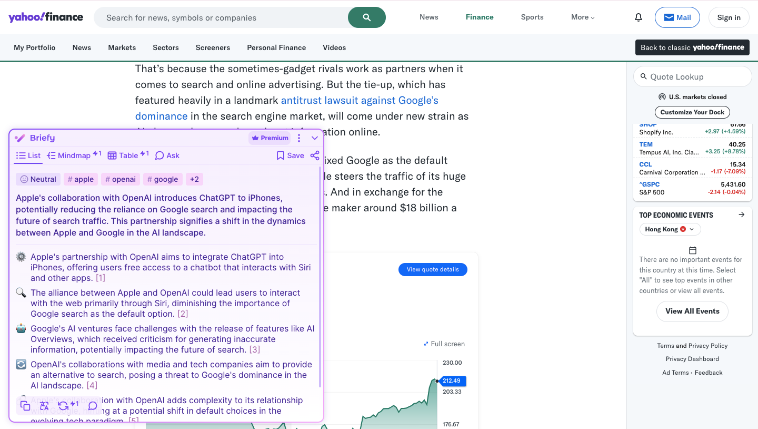The image size is (758, 429).
Task: Open the ^GSPC S&P 500 quote row
Action: coord(692,188)
